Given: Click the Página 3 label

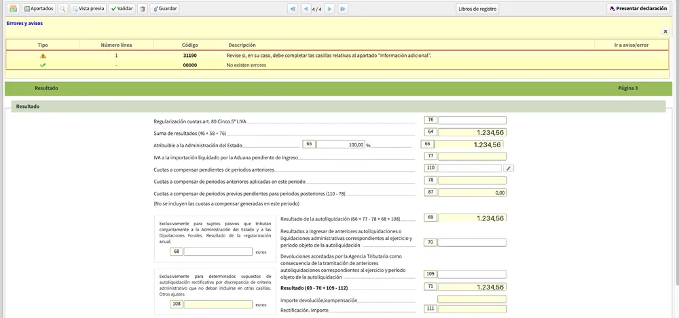Looking at the screenshot, I should pyautogui.click(x=628, y=88).
